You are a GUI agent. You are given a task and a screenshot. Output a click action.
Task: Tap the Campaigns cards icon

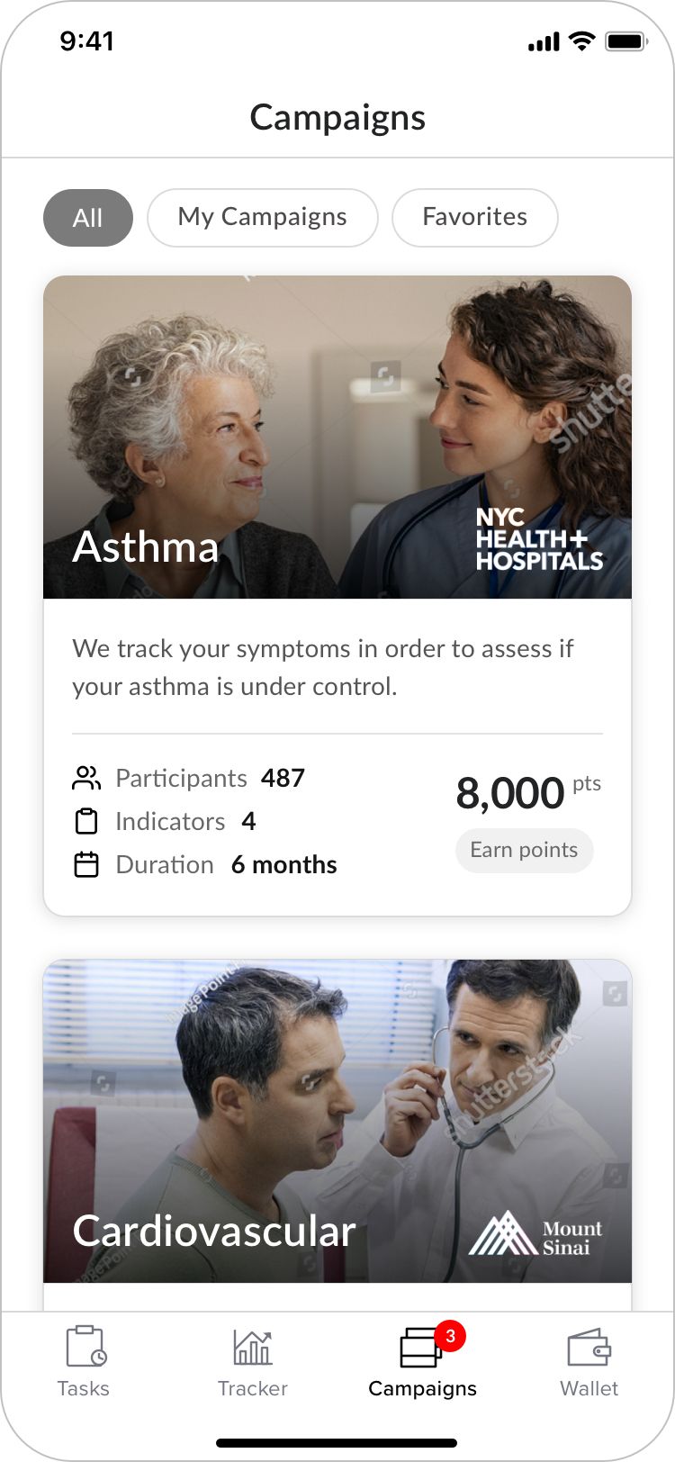point(419,1349)
